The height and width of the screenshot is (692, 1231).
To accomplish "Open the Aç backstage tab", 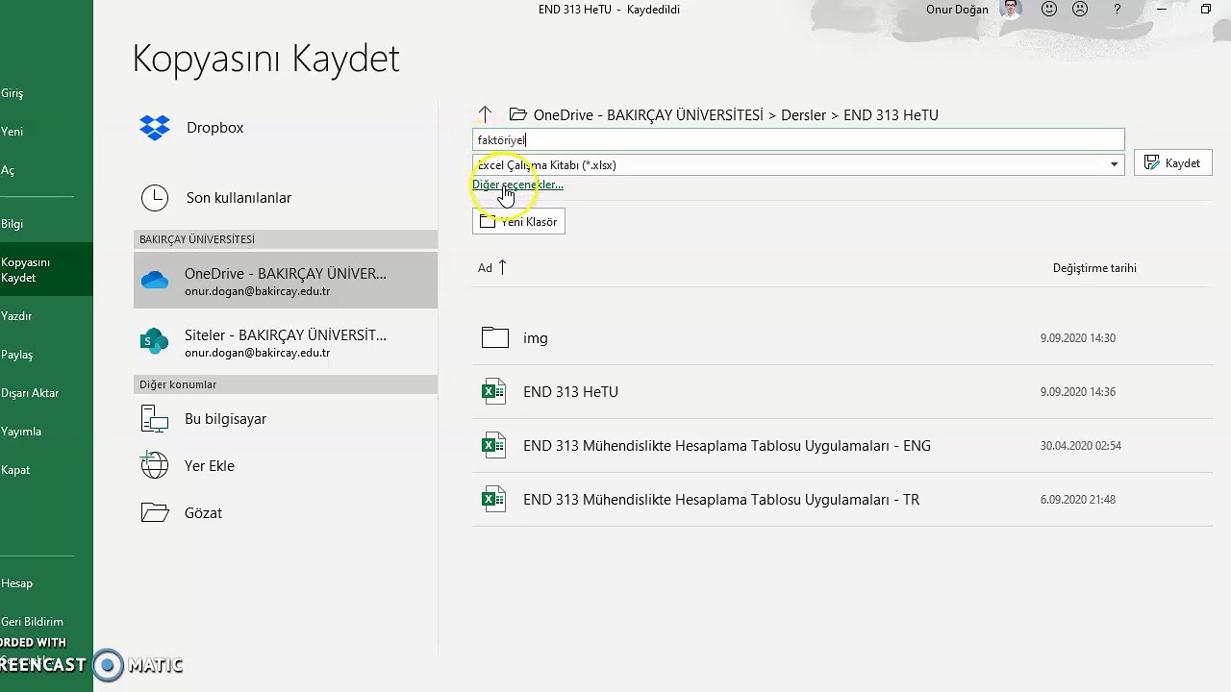I will tap(8, 170).
